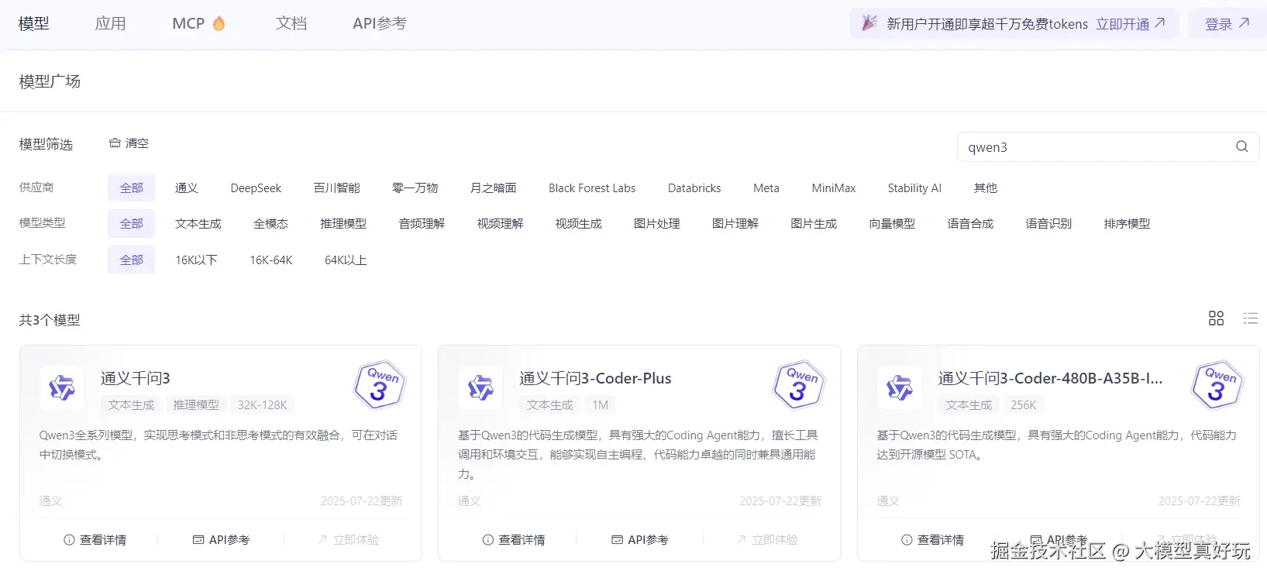Click 通义千问3 model title

[136, 378]
